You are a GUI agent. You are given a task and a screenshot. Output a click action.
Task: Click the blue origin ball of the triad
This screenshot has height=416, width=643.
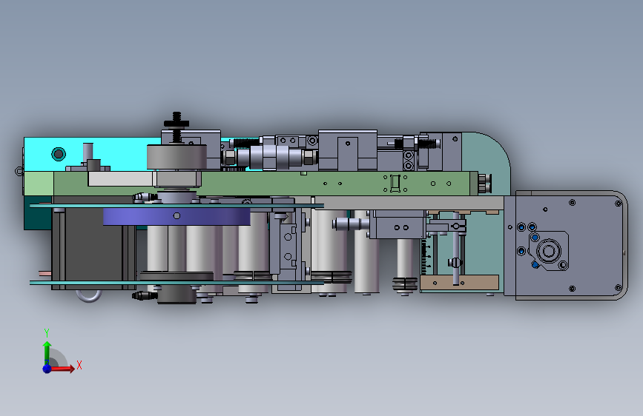pos(47,369)
